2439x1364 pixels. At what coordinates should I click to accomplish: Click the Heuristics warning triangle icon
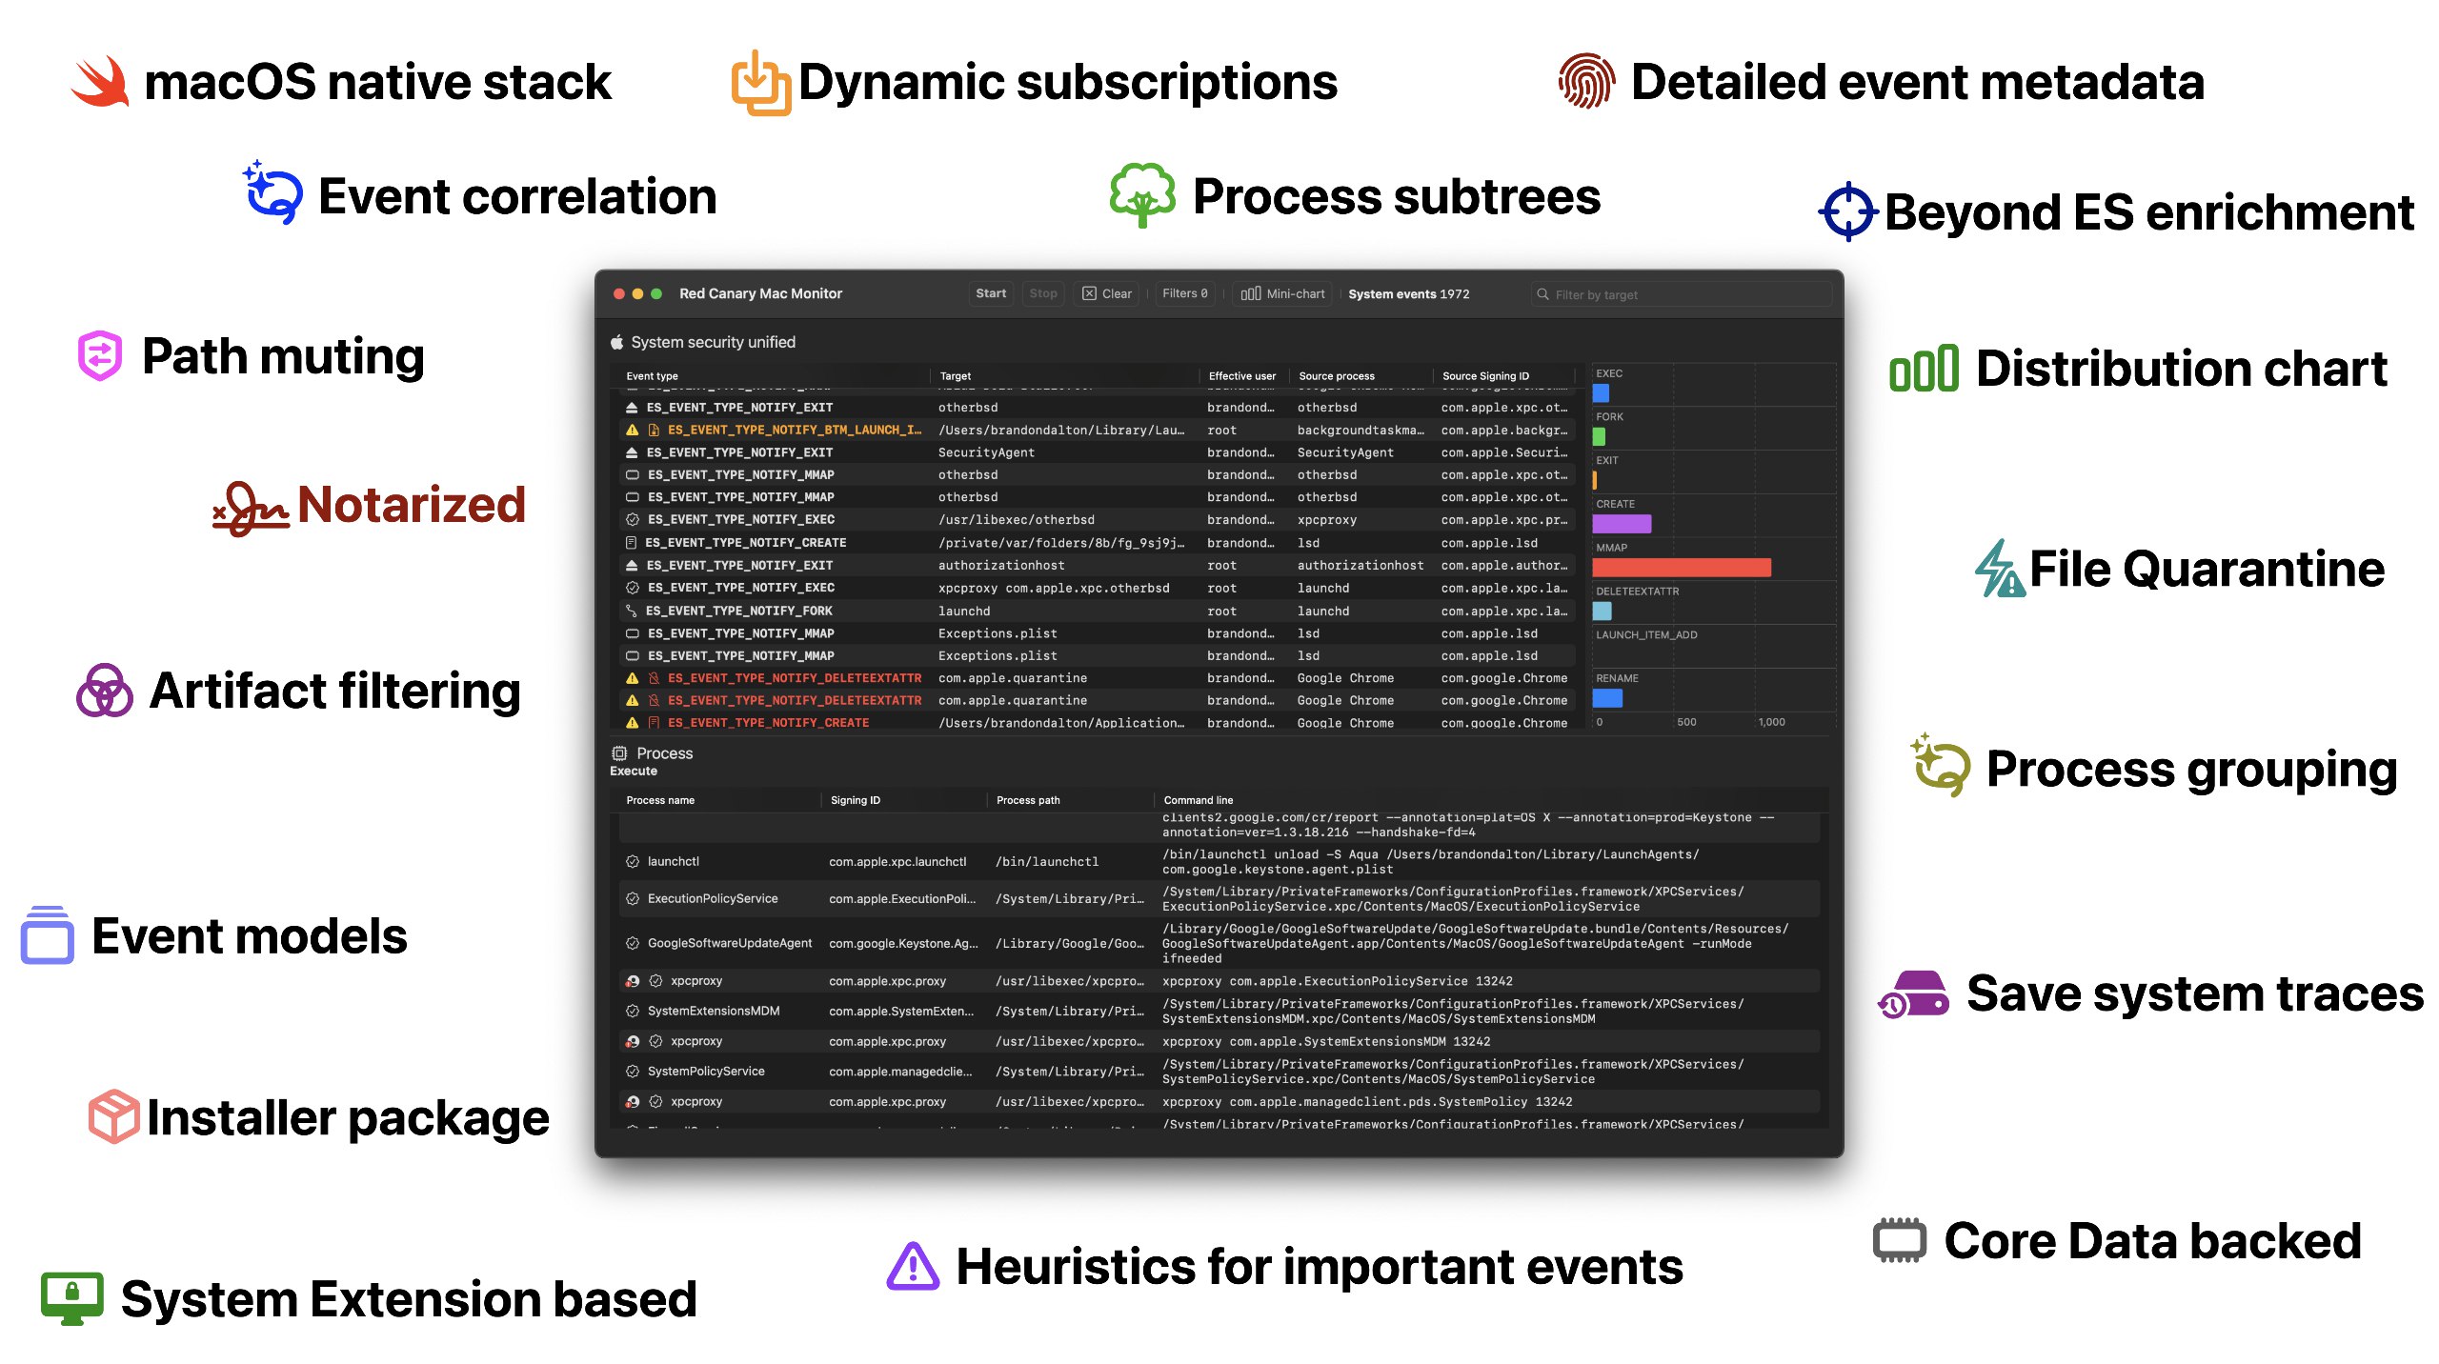pyautogui.click(x=914, y=1267)
